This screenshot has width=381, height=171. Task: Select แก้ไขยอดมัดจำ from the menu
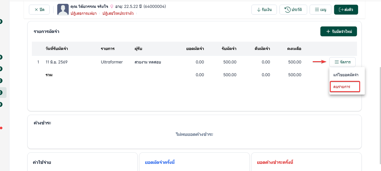pyautogui.click(x=346, y=75)
